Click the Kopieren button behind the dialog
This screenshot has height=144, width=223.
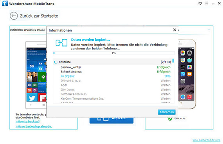(111, 120)
